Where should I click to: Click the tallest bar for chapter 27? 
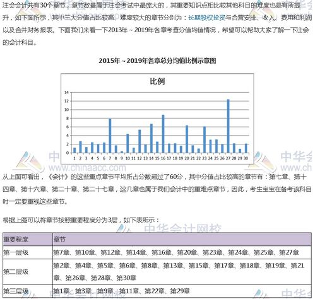[228, 126]
